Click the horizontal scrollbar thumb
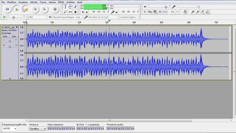 point(110,120)
